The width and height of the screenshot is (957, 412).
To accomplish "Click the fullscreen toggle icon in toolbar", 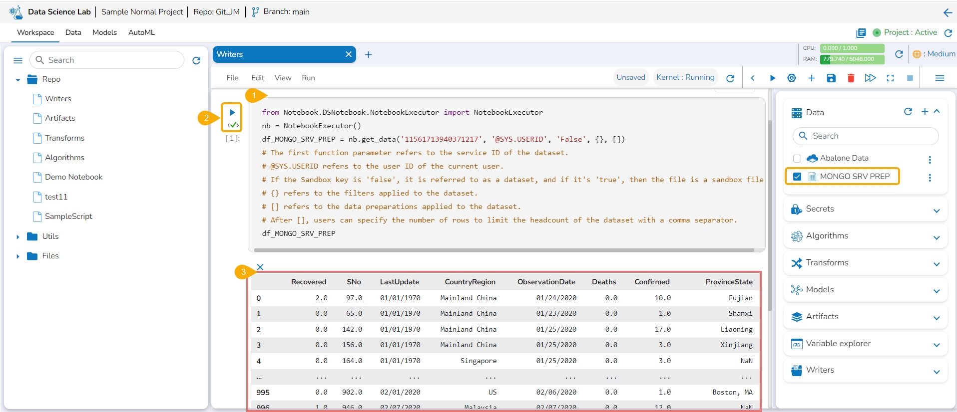I will [890, 78].
